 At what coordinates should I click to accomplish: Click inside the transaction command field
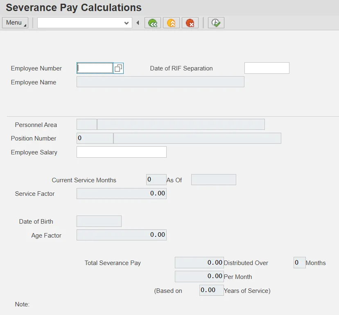(x=80, y=23)
